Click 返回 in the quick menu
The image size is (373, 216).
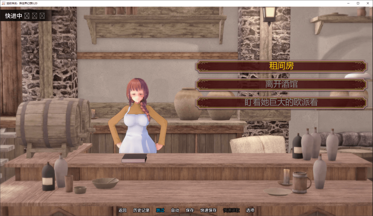[122, 210]
